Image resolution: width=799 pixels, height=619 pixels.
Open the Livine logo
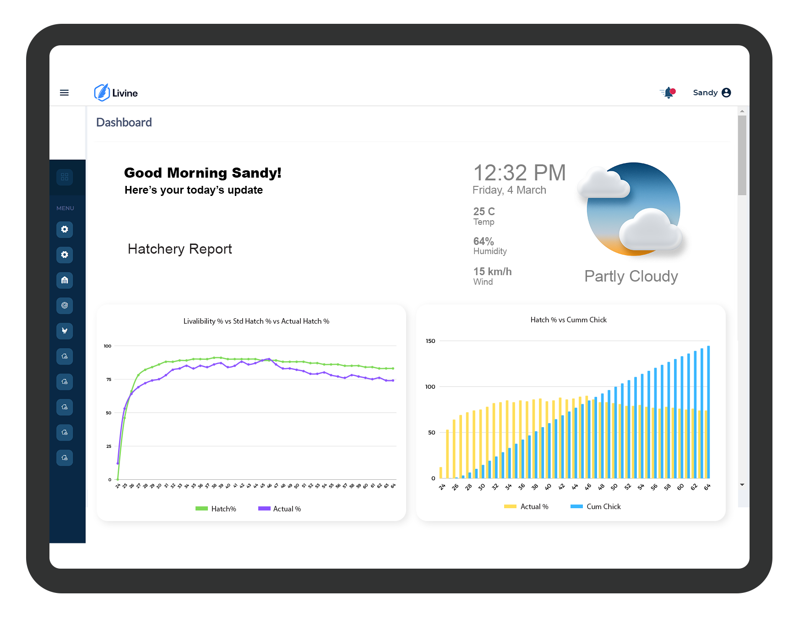tap(116, 92)
